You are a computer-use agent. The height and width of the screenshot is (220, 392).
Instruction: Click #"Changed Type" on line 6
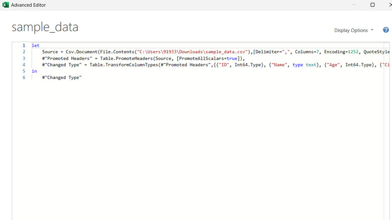62,77
